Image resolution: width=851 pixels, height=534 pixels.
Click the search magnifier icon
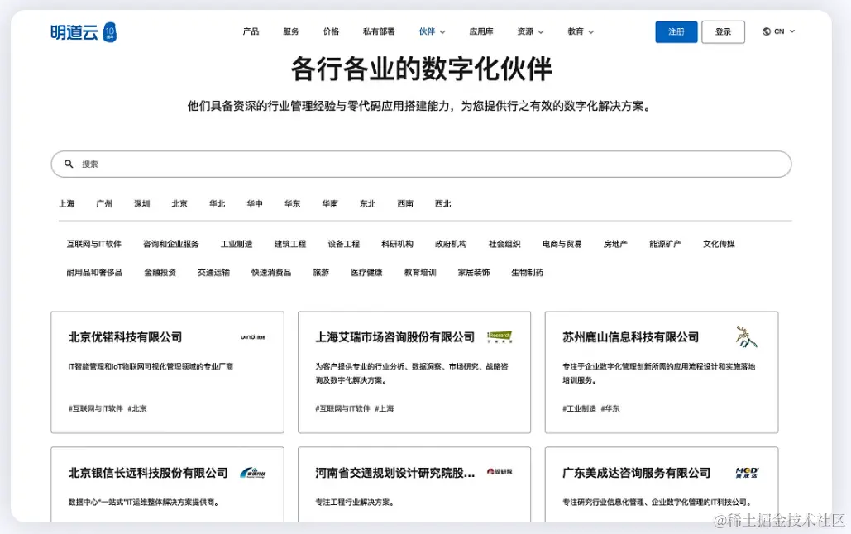coord(69,164)
